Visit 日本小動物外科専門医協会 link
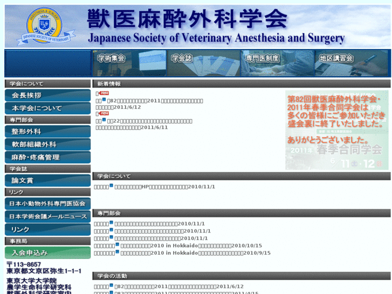 click(x=47, y=204)
